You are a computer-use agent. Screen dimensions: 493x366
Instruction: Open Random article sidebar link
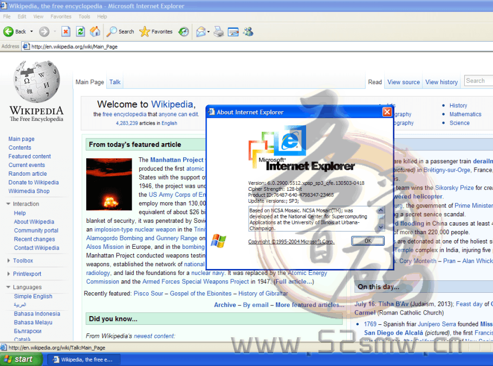click(x=28, y=174)
